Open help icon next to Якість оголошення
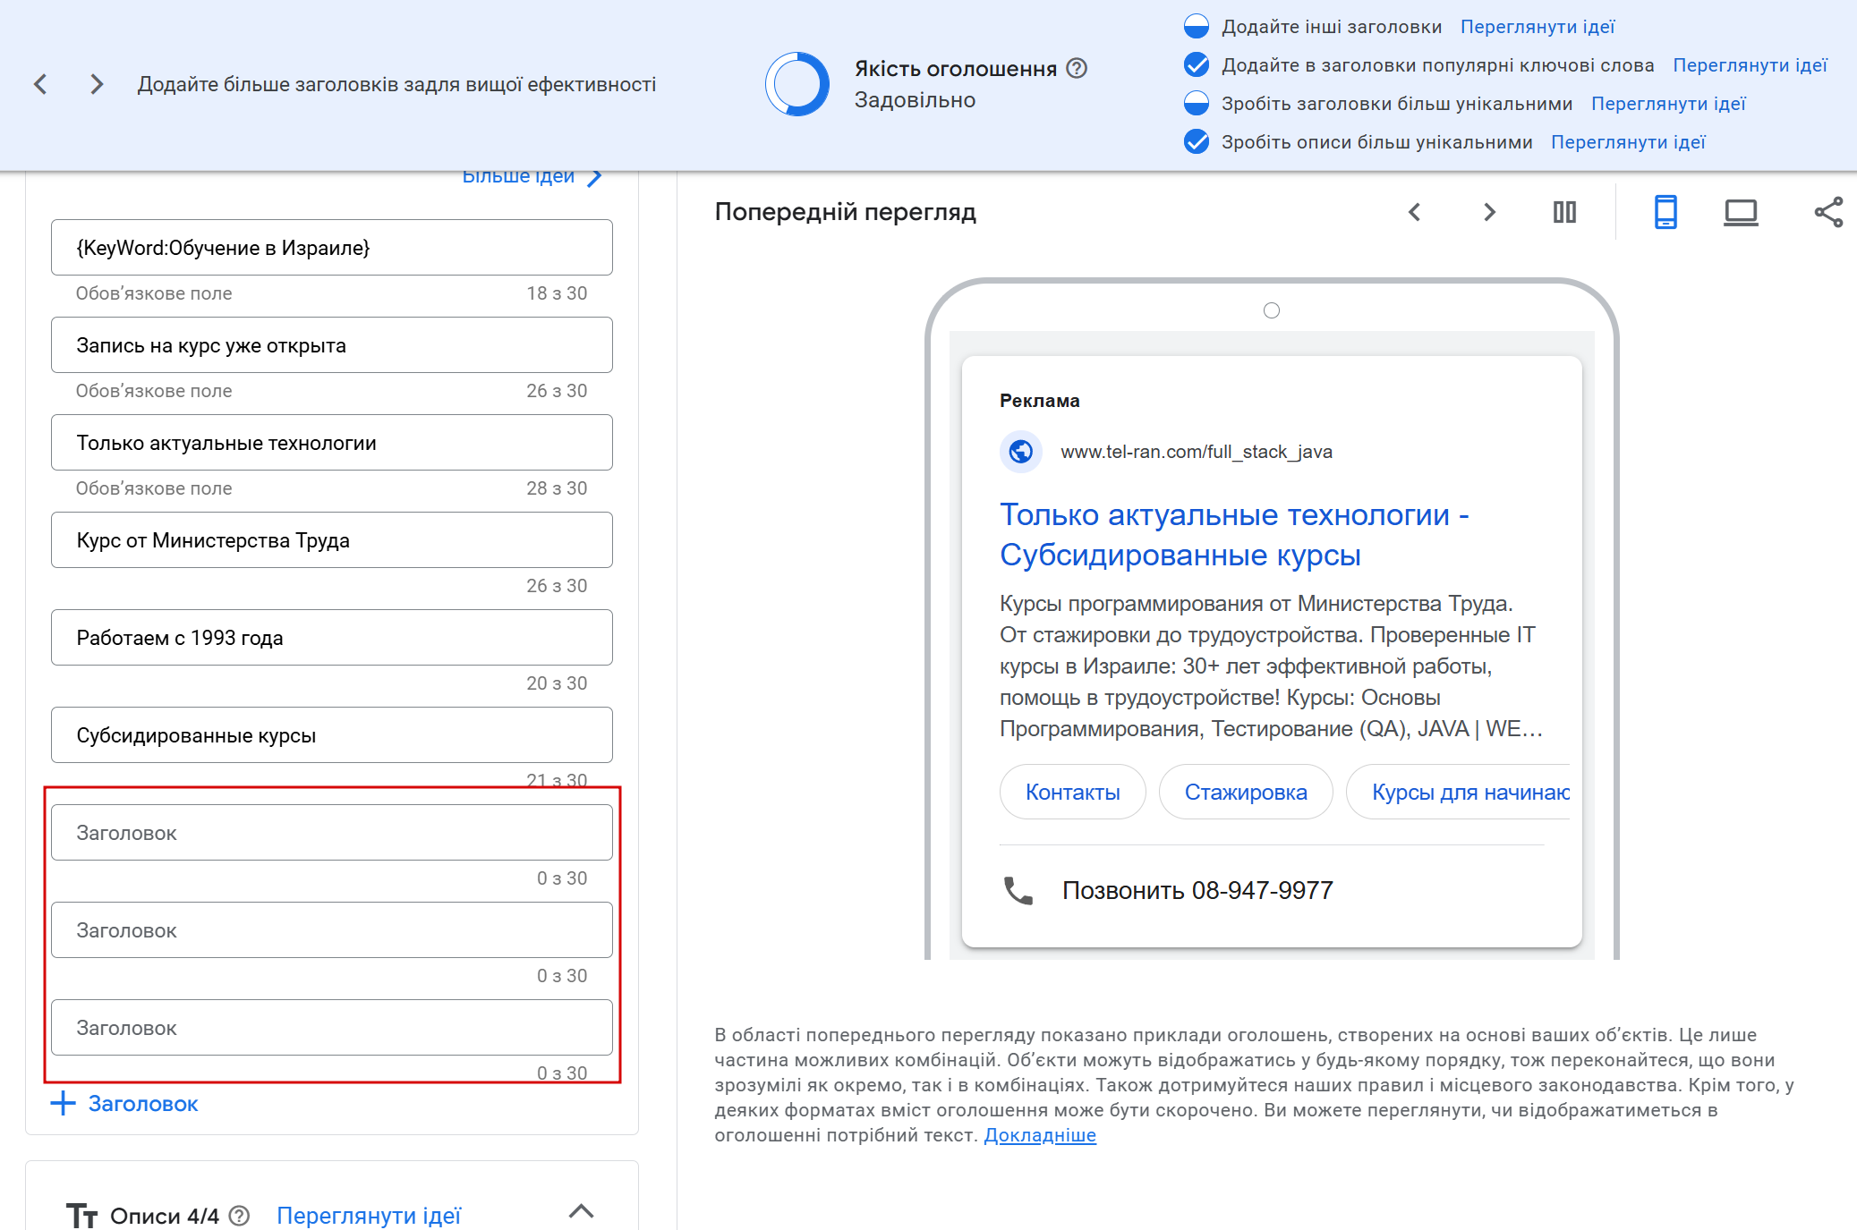 [1078, 68]
